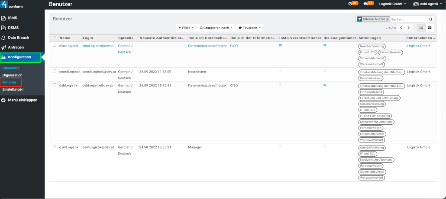The height and width of the screenshot is (199, 446).
Task: Remove the Interne Nutzer filter tag
Action: 388,19
